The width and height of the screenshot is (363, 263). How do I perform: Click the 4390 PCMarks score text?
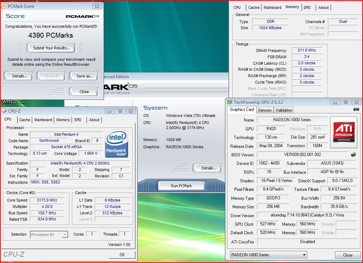point(51,35)
